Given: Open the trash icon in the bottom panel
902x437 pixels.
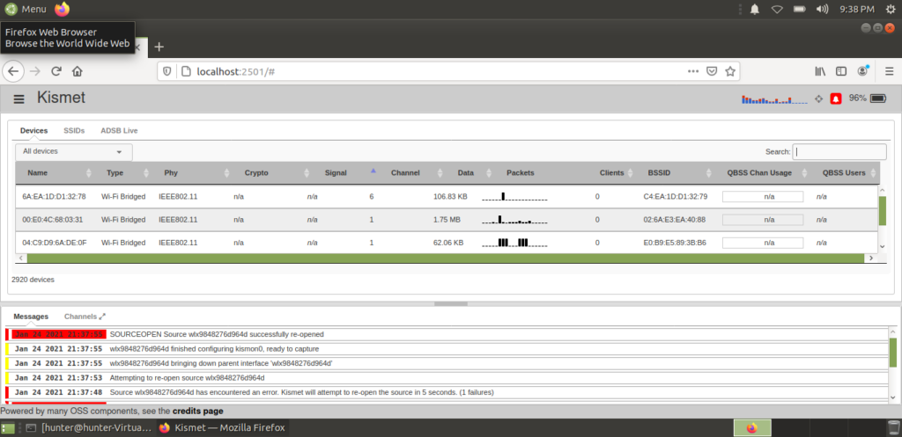Looking at the screenshot, I should click(892, 428).
